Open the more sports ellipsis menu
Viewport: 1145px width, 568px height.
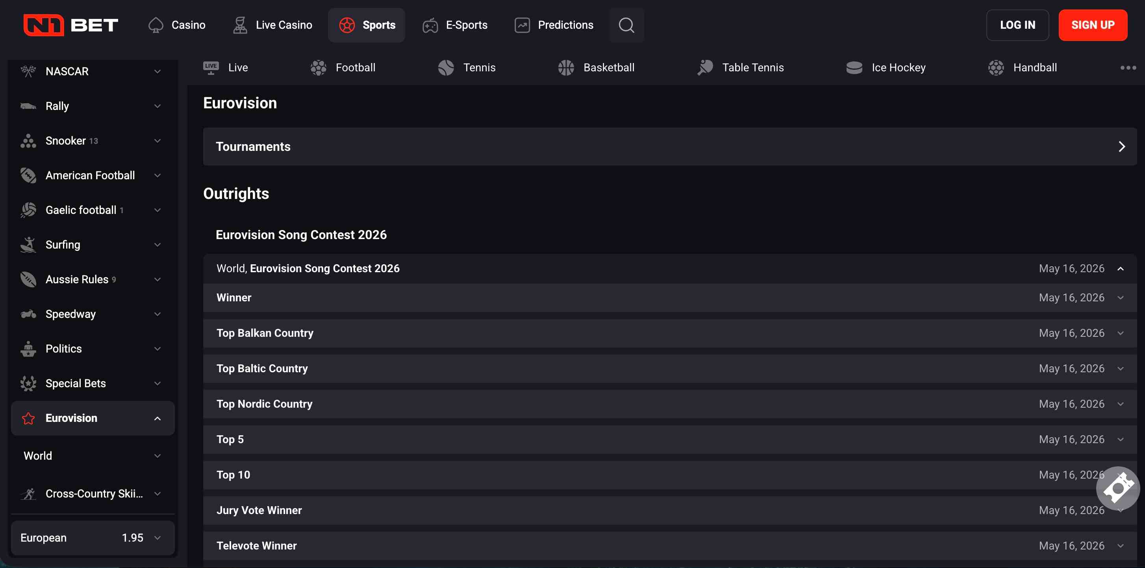point(1128,68)
